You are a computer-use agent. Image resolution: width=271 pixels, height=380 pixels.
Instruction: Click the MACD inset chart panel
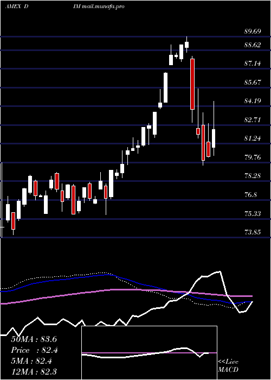coord(149,353)
